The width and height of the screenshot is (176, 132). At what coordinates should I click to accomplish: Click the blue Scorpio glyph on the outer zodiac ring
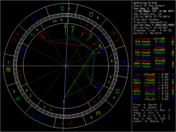coord(40,117)
